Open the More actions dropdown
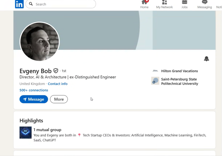 59,99
